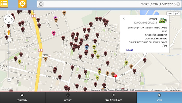This screenshot has width=182, height=103.
Task: Open the דוחים reports tab
Action: pyautogui.click(x=68, y=98)
